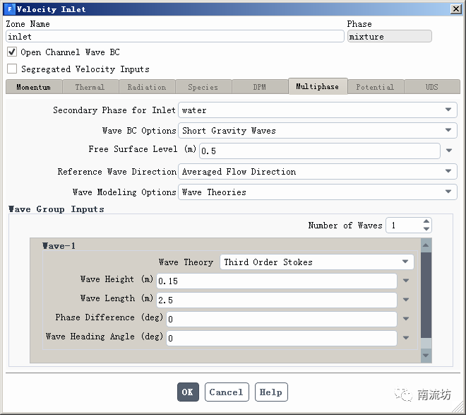Image resolution: width=466 pixels, height=415 pixels.
Task: Click the Free Surface Level input field
Action: [x=319, y=151]
